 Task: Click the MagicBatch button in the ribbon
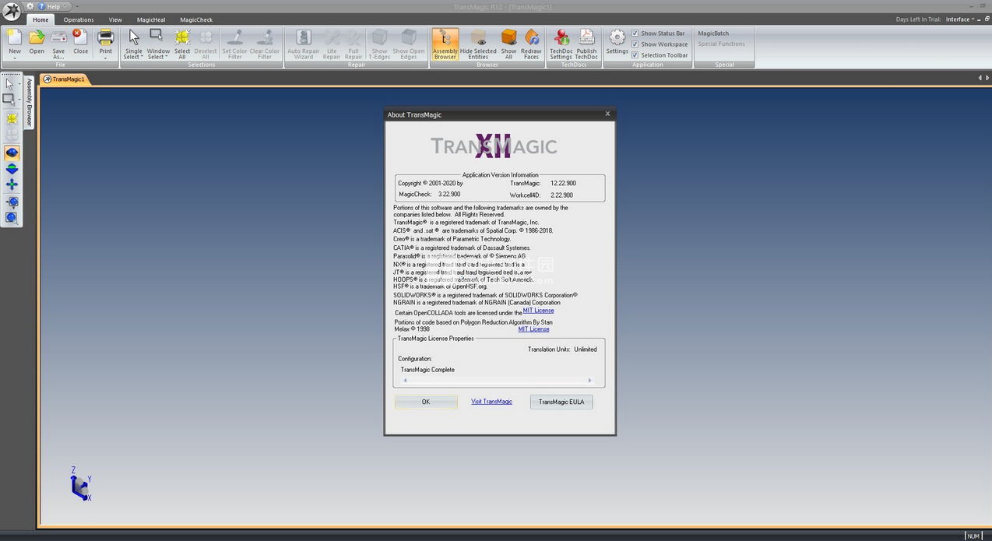pos(713,33)
